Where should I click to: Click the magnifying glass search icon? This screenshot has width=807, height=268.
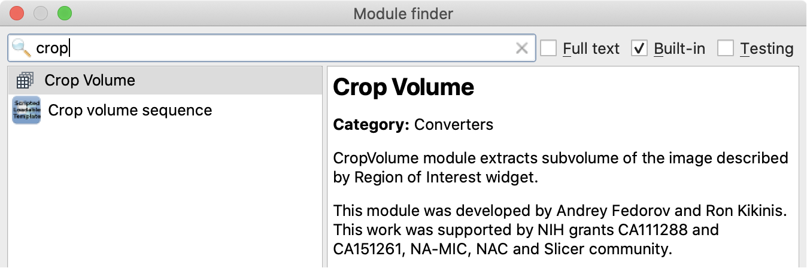[21, 48]
